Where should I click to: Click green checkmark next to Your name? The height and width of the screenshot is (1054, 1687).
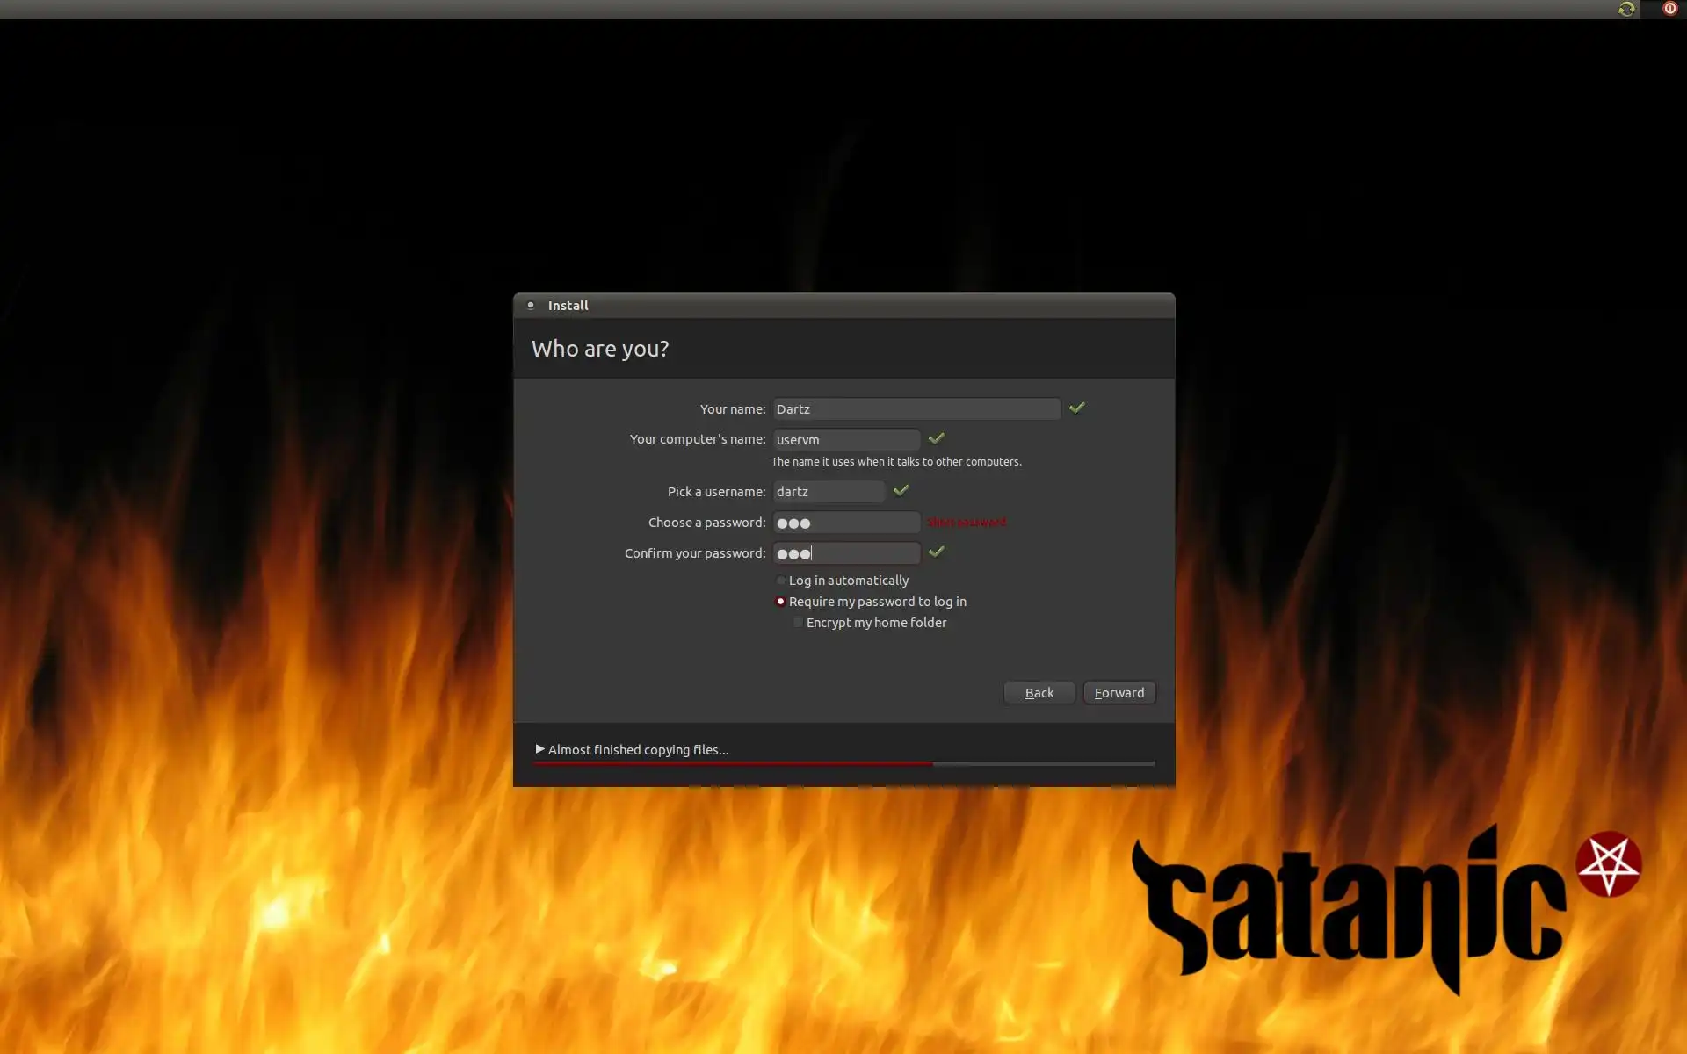(1076, 408)
